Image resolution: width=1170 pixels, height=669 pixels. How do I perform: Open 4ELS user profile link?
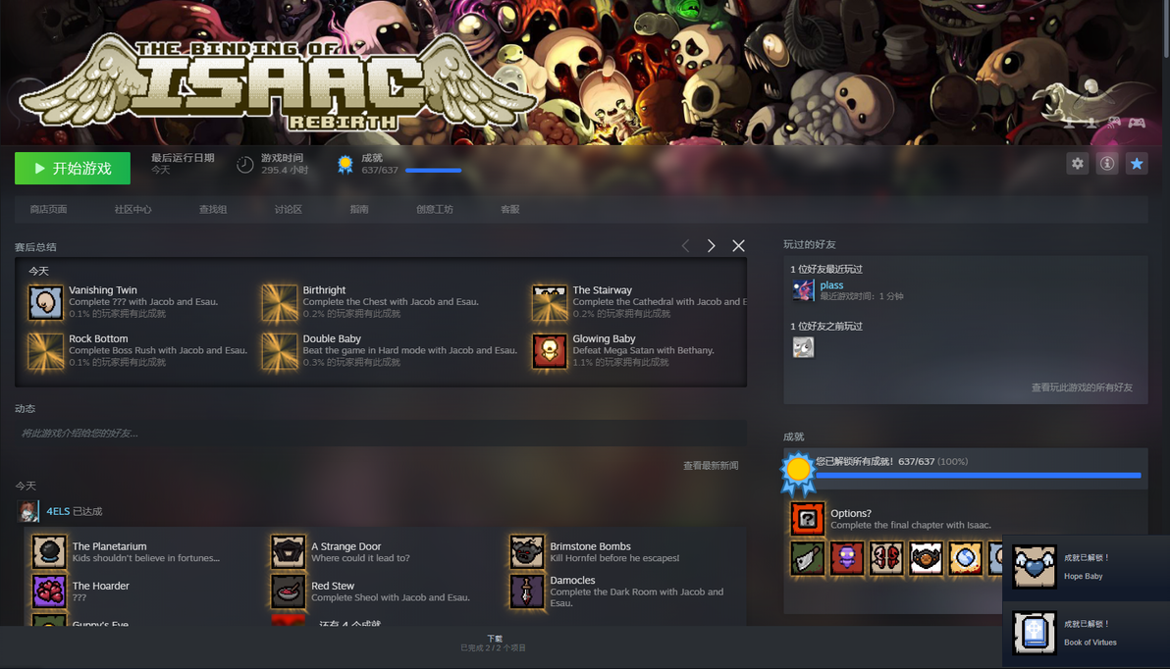click(x=58, y=512)
